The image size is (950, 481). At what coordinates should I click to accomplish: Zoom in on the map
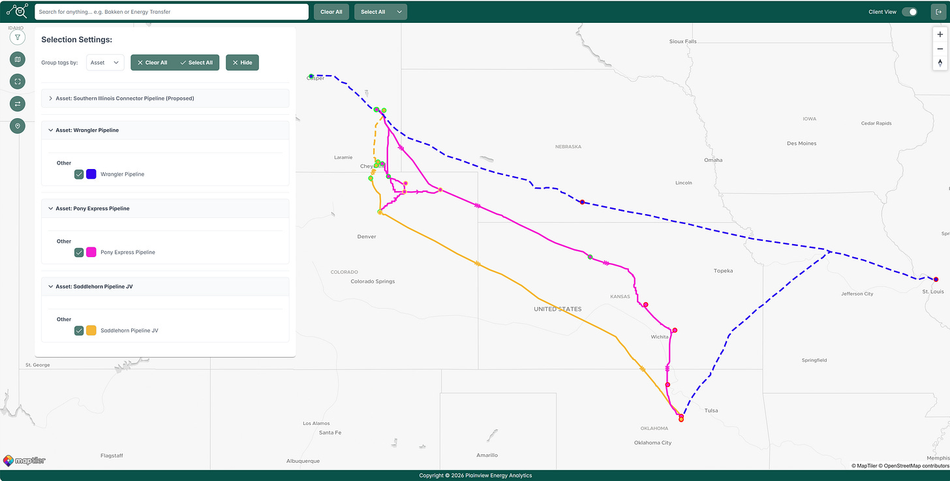tap(940, 35)
